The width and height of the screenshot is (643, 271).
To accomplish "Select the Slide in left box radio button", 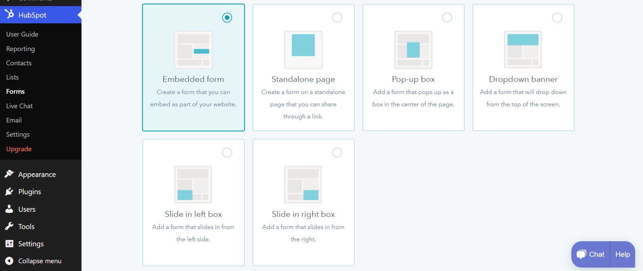I will pyautogui.click(x=227, y=153).
